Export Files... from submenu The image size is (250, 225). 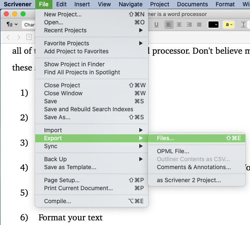point(197,138)
